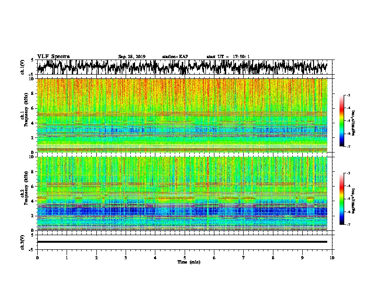Click time axis tick label "6"

[x=214, y=258]
